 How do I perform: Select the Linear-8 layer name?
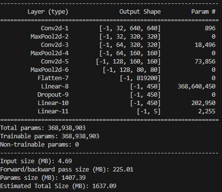(55, 86)
